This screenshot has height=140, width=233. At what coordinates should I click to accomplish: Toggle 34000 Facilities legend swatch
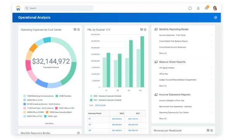click(57, 96)
